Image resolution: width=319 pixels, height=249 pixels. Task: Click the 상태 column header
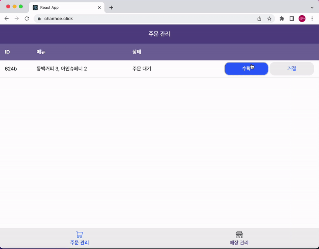(x=137, y=52)
